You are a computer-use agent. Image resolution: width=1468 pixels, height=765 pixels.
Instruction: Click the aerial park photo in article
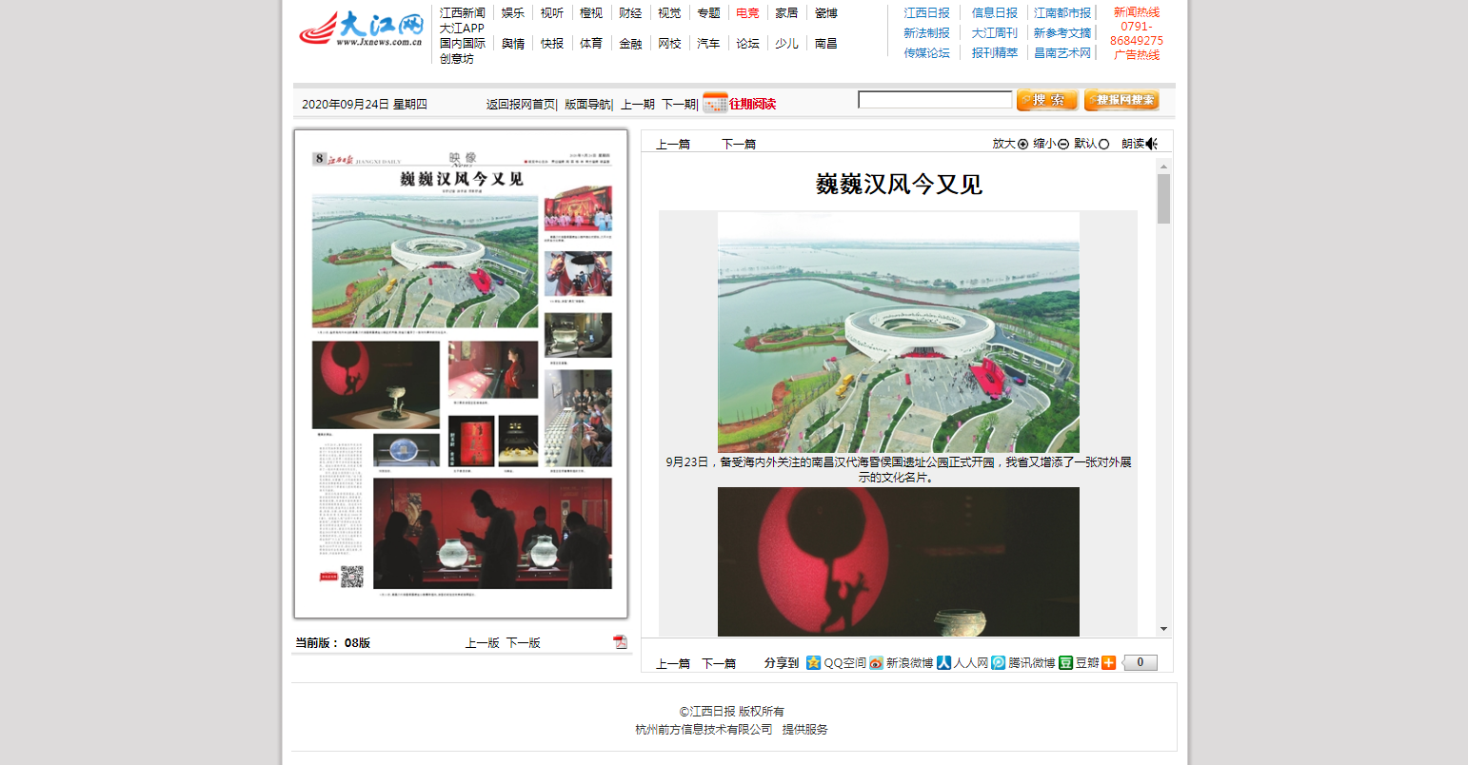click(898, 332)
